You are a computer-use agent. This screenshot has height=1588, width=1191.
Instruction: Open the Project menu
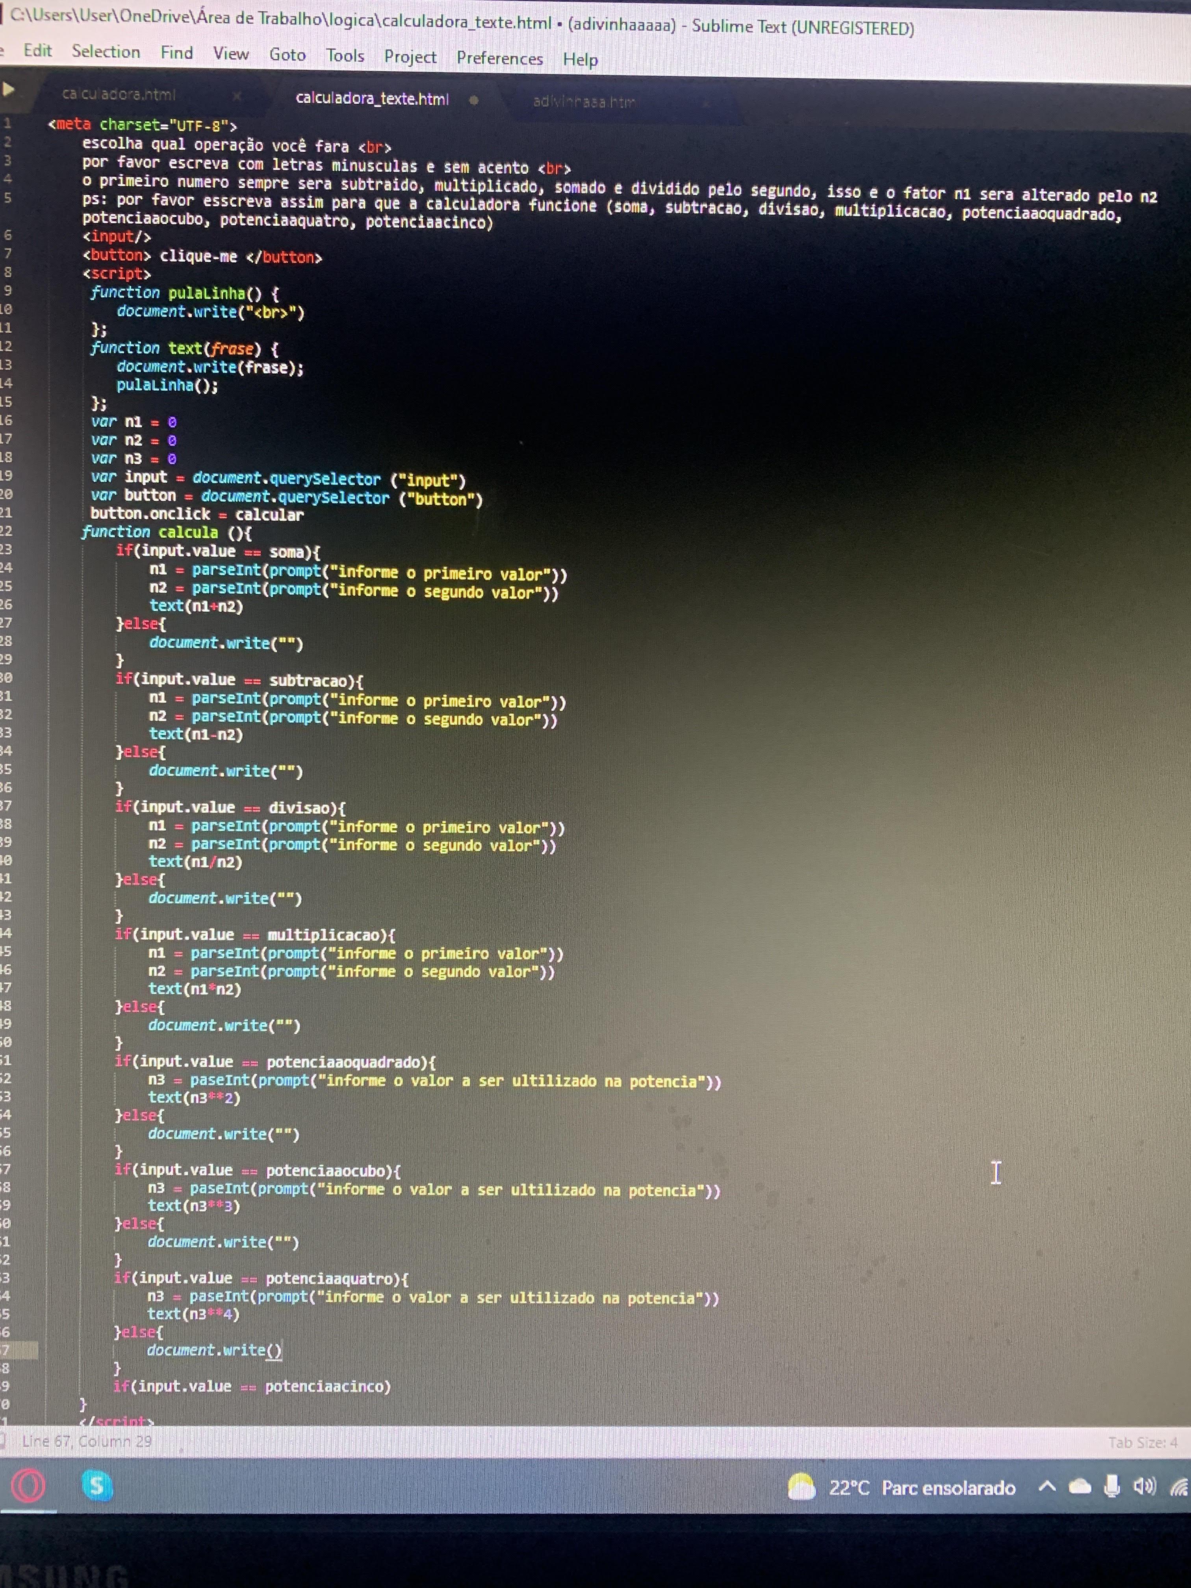tap(410, 57)
